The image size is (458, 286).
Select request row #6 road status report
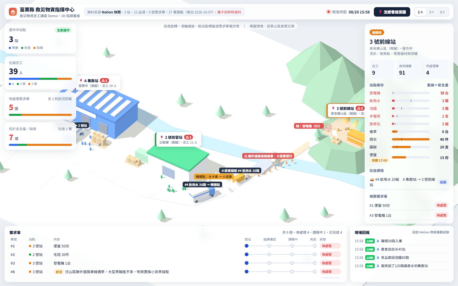click(x=175, y=272)
